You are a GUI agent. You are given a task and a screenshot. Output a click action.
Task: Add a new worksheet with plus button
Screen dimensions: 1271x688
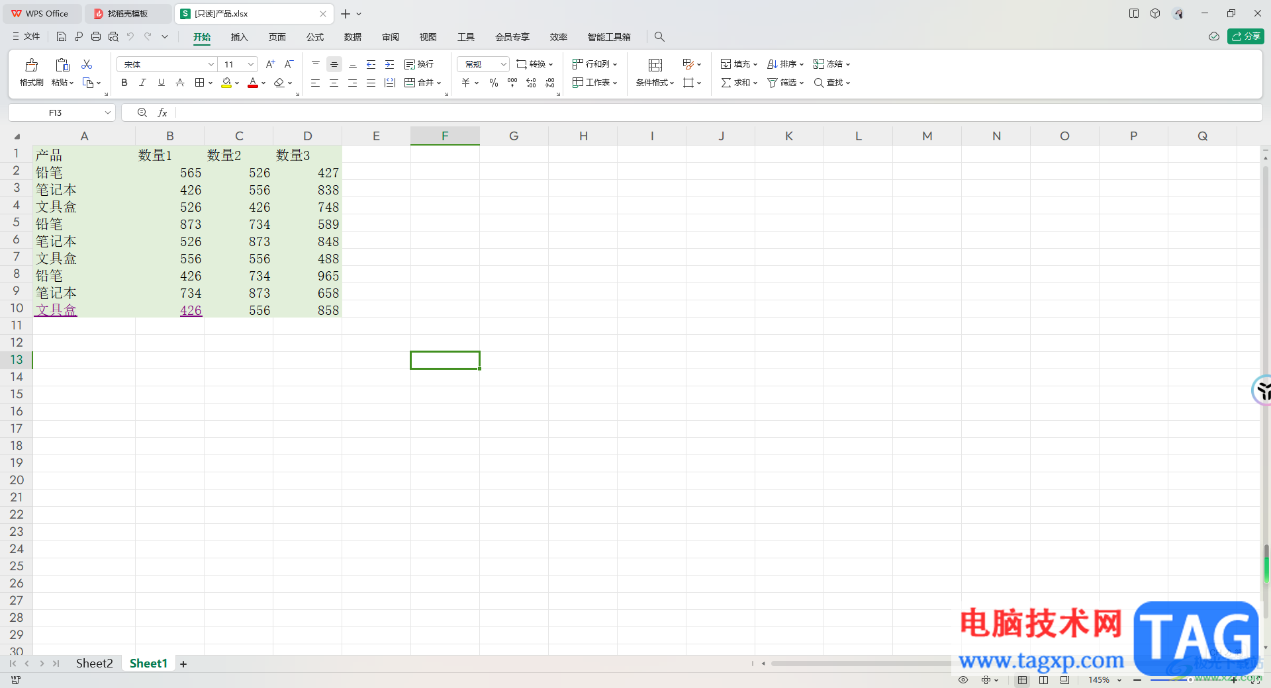click(x=183, y=664)
